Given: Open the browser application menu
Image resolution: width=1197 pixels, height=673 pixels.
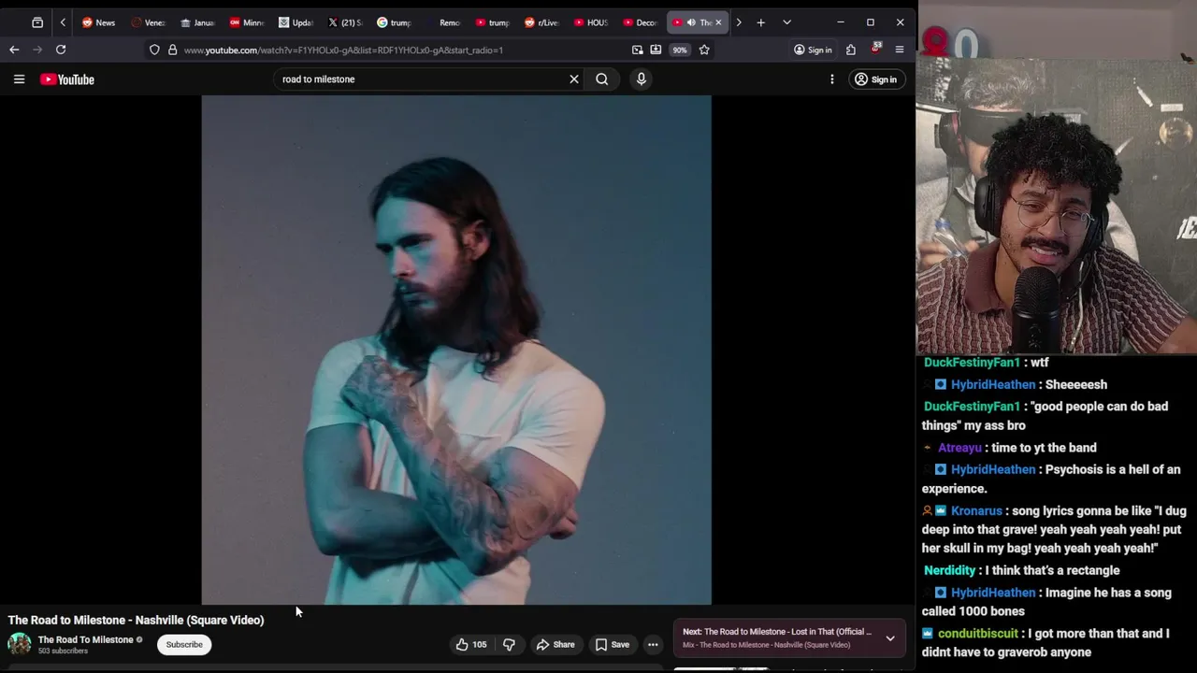Looking at the screenshot, I should pyautogui.click(x=900, y=50).
